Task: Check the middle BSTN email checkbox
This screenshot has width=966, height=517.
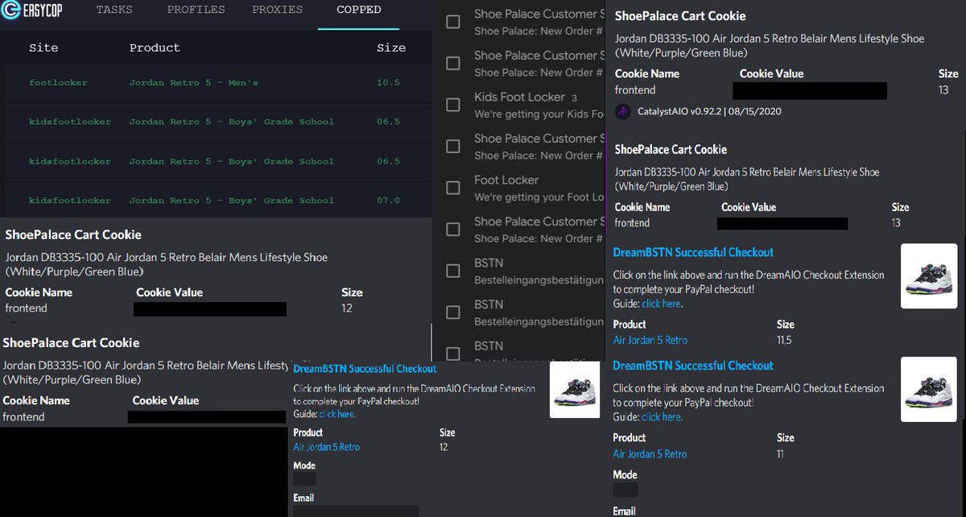Action: pos(453,312)
